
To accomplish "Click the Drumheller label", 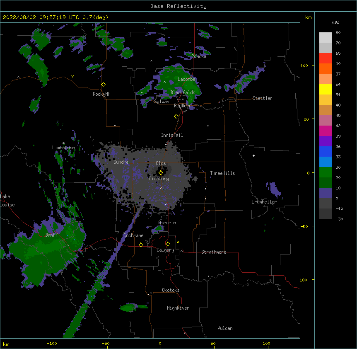I will pos(264,202).
